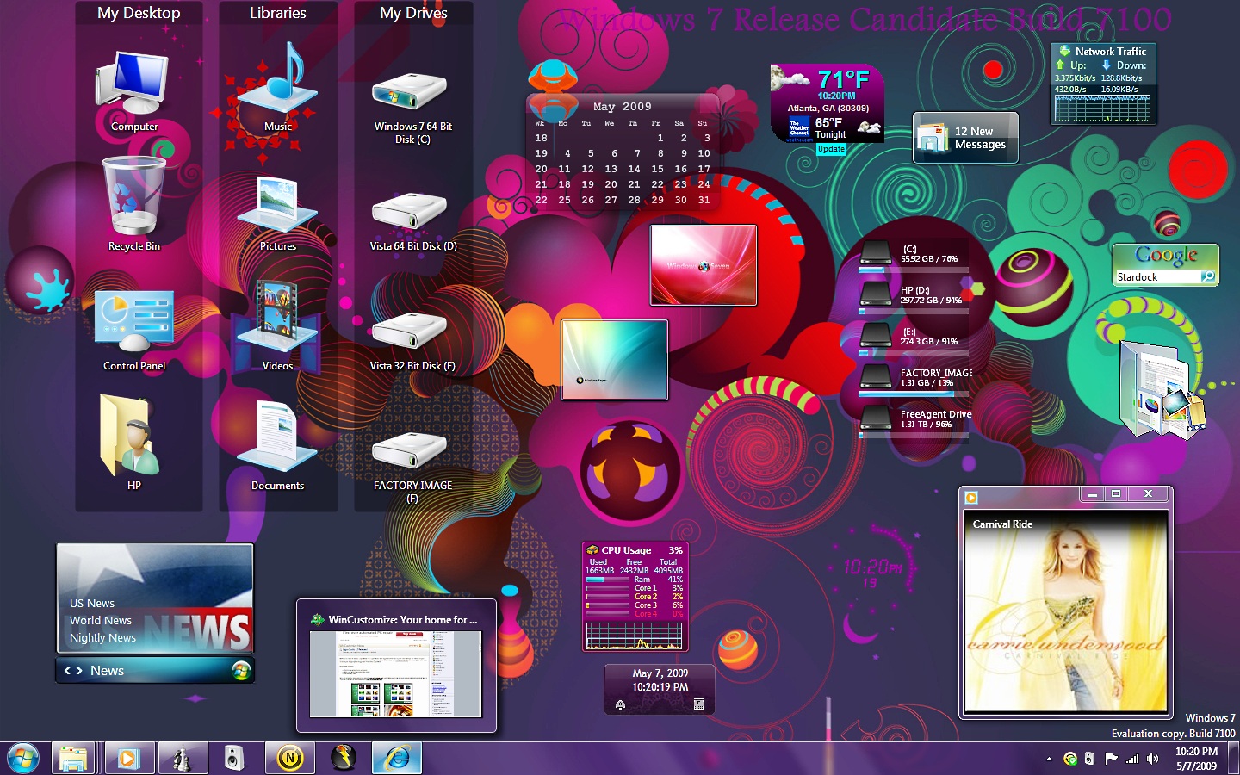This screenshot has height=775, width=1240.
Task: Click the Action Center flag icon
Action: pyautogui.click(x=1111, y=759)
